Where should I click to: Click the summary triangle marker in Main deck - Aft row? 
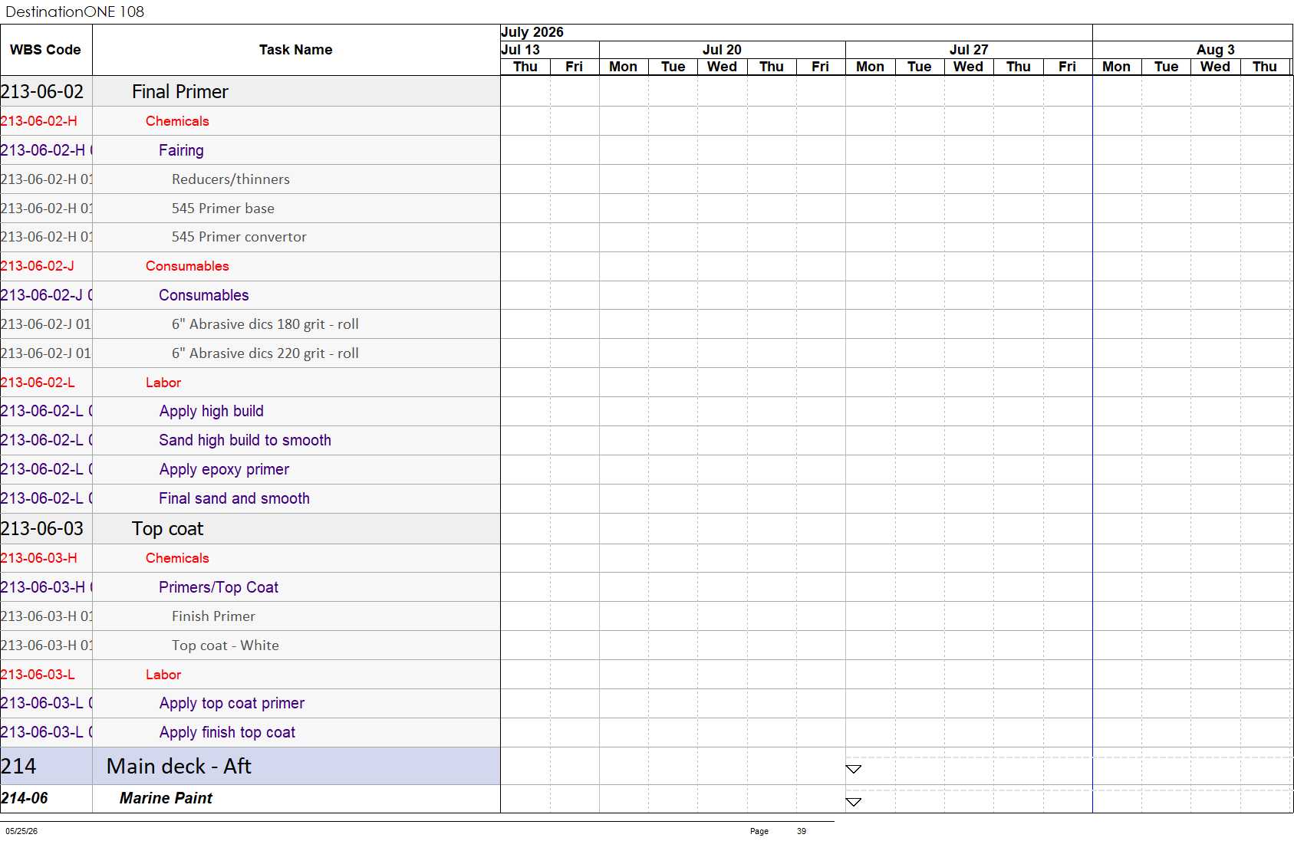(853, 769)
